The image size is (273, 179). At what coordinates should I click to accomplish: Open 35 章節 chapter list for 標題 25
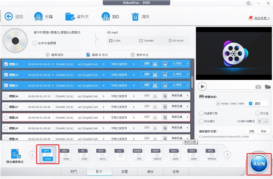(175, 85)
